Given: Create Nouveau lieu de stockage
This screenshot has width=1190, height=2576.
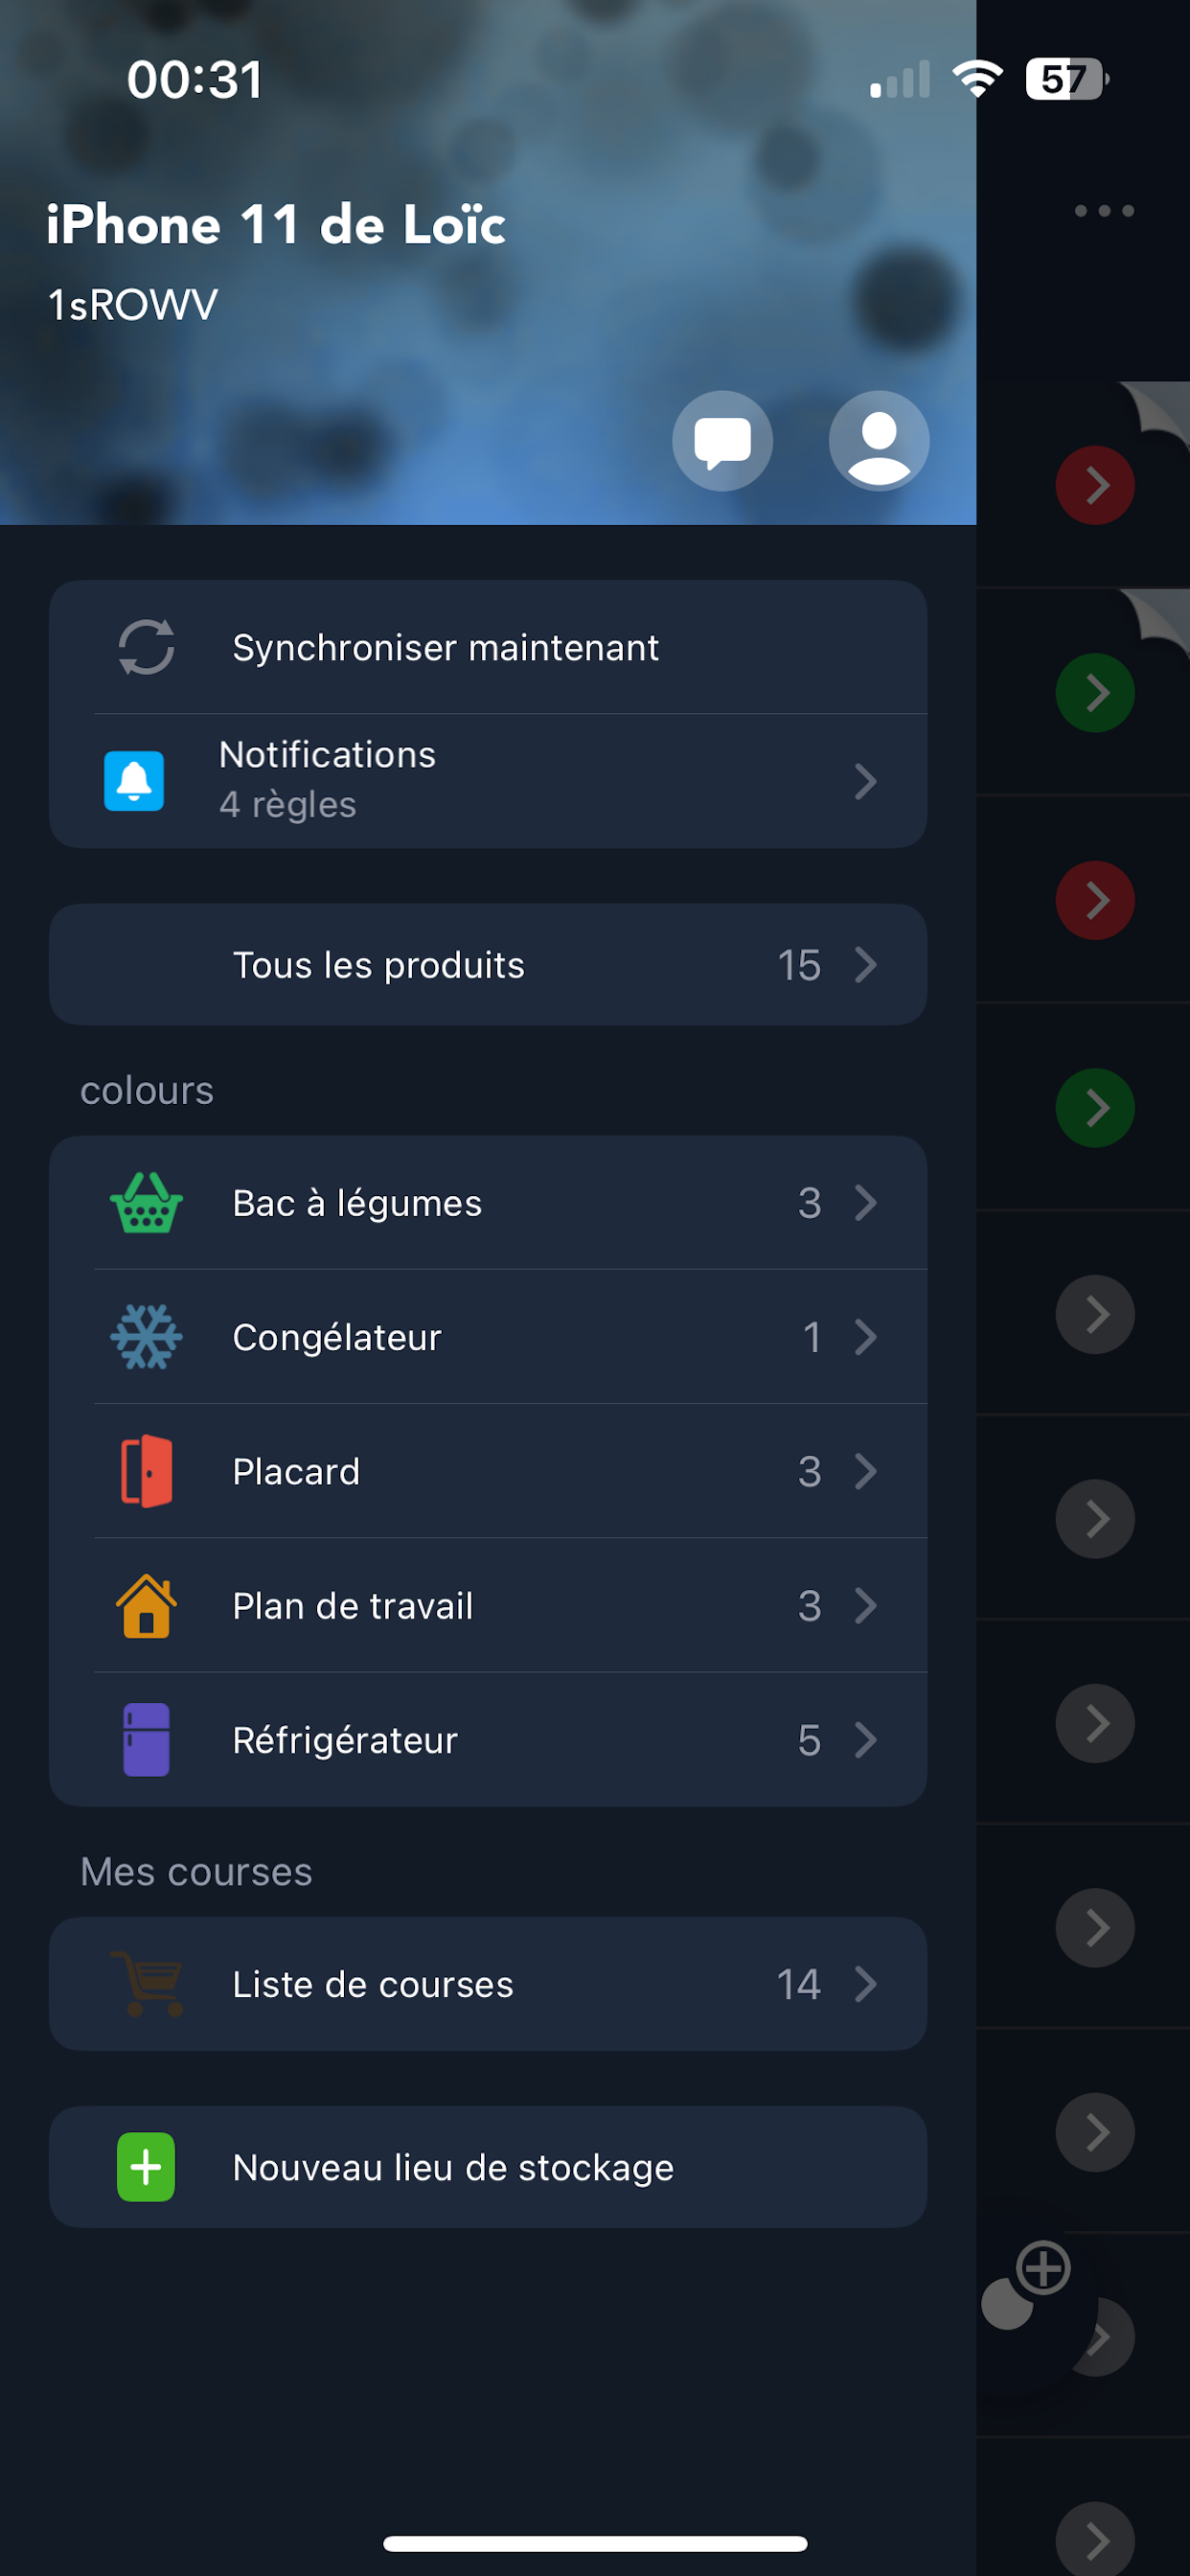Looking at the screenshot, I should pos(452,2167).
